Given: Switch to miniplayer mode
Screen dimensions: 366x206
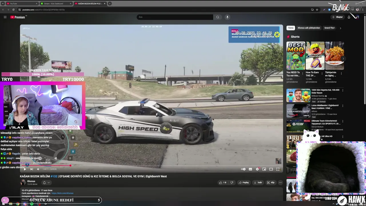Looking at the screenshot, I should pos(264,169).
